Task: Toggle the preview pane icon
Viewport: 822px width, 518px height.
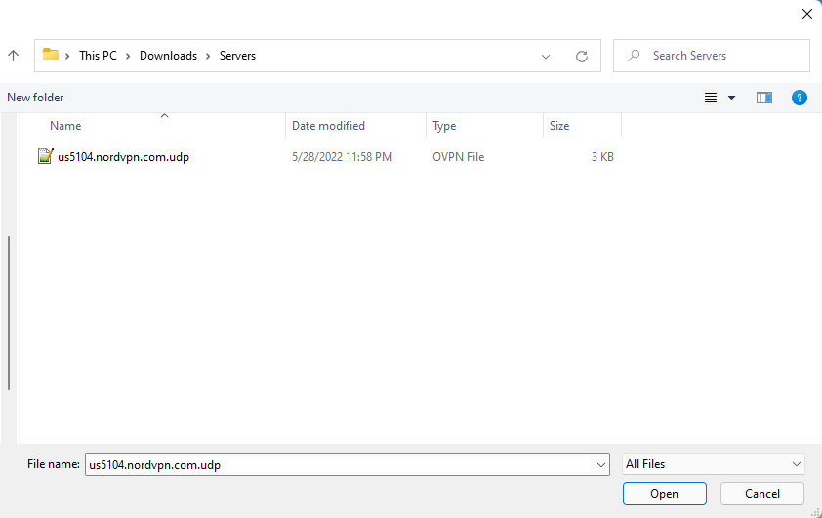Action: tap(764, 98)
